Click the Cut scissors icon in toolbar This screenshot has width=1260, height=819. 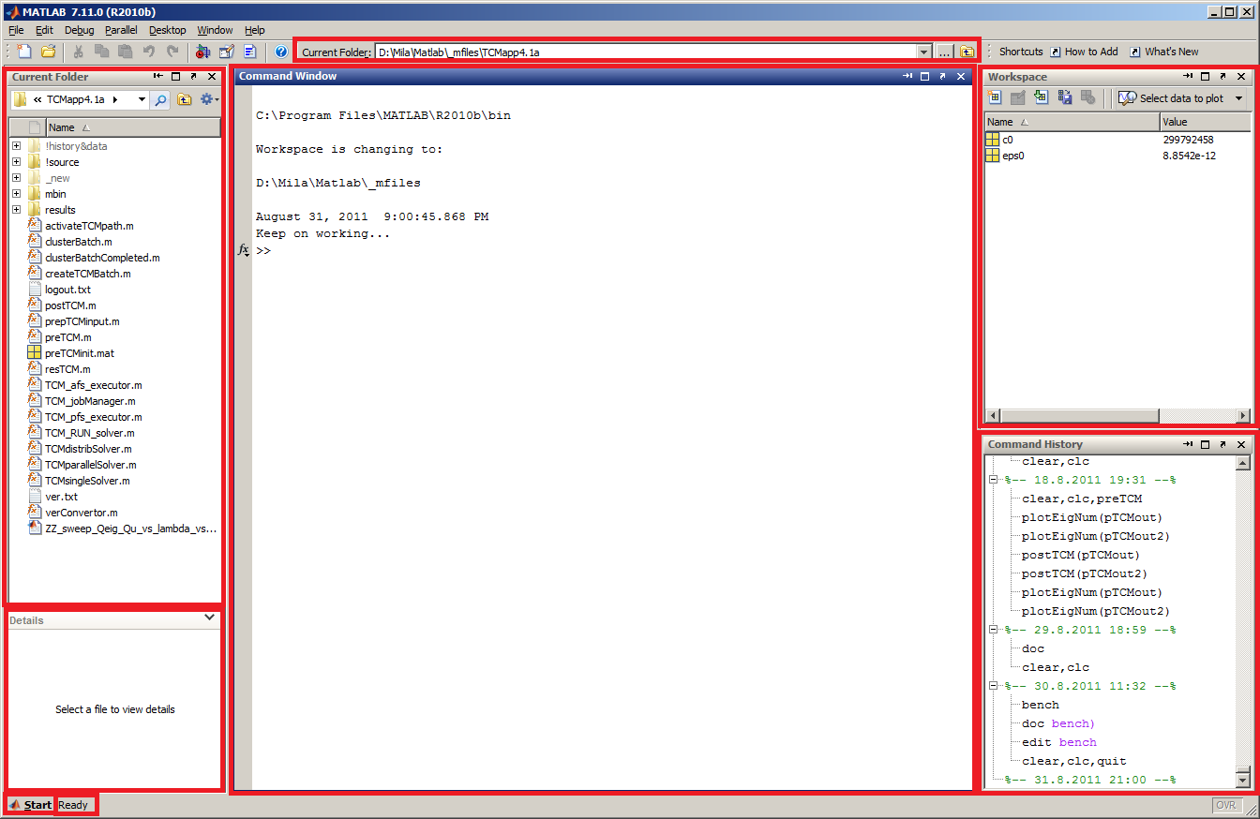tap(79, 52)
